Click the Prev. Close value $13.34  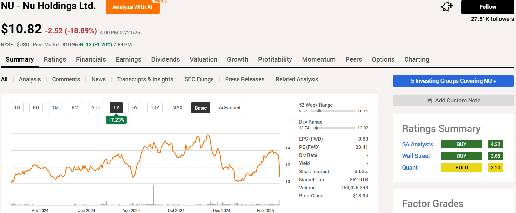tap(360, 196)
